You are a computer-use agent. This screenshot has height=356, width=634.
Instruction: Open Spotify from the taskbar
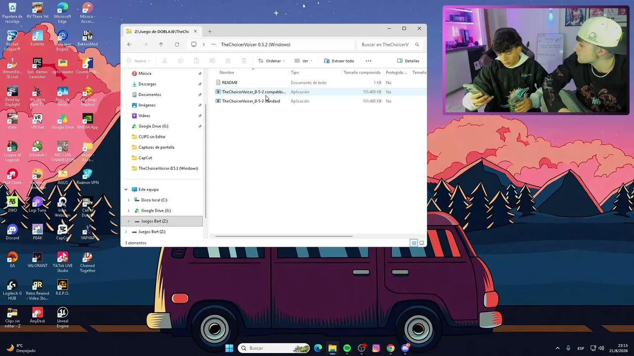click(347, 348)
